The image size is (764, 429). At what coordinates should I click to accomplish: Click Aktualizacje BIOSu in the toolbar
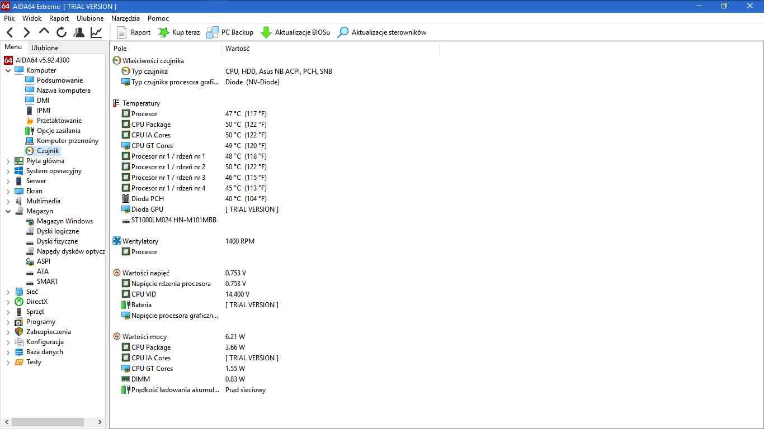point(295,32)
